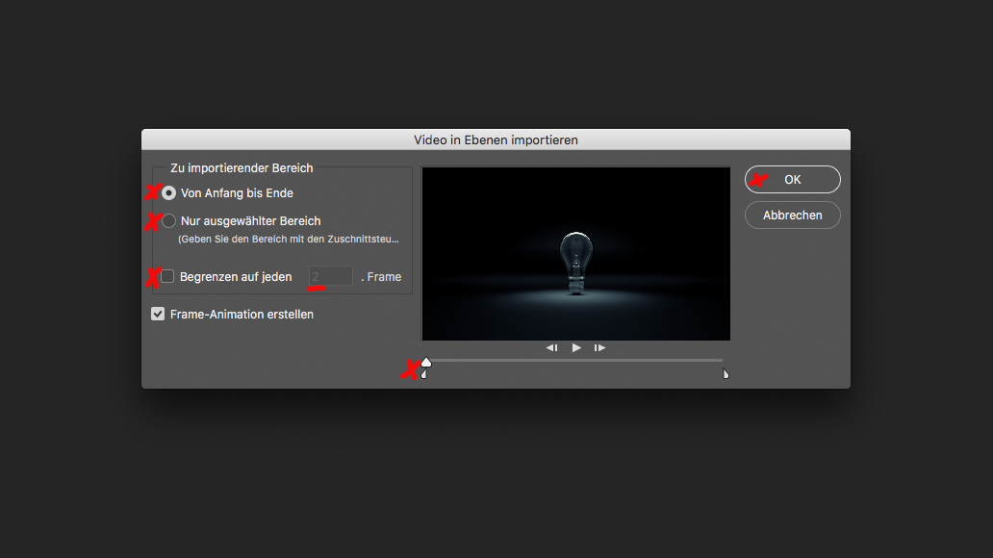Step back one frame in preview
Image resolution: width=993 pixels, height=558 pixels.
point(552,347)
